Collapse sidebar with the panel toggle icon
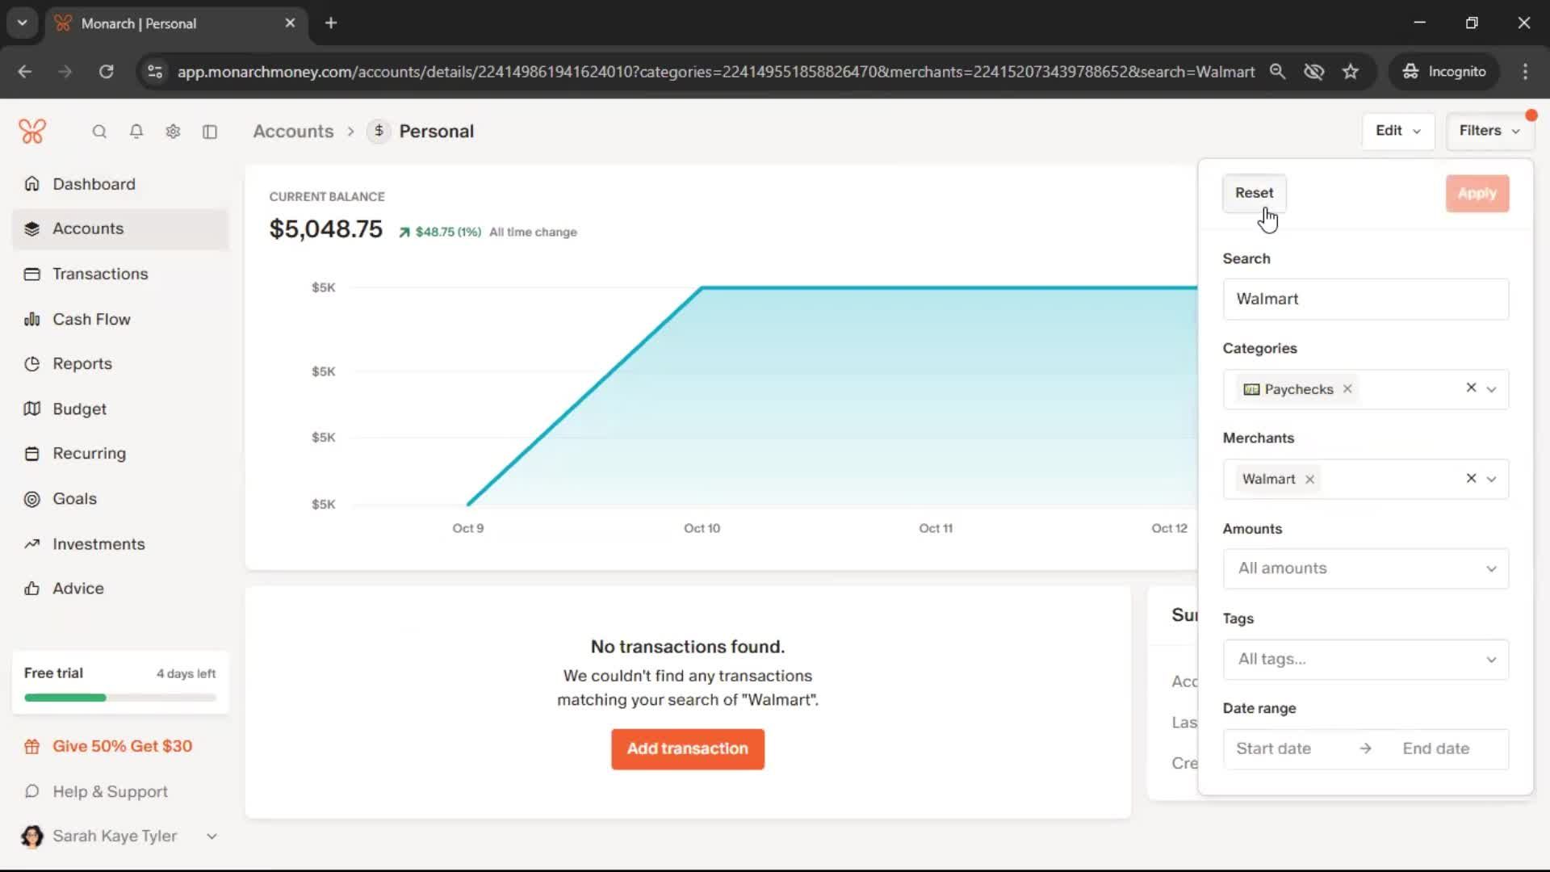The width and height of the screenshot is (1550, 872). (x=210, y=132)
